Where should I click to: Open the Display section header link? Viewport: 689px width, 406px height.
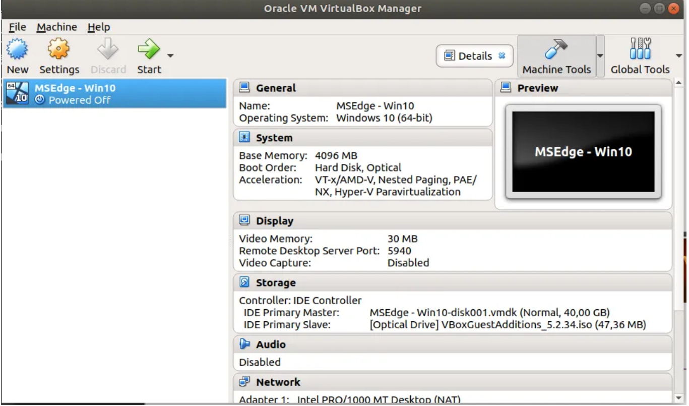point(275,221)
